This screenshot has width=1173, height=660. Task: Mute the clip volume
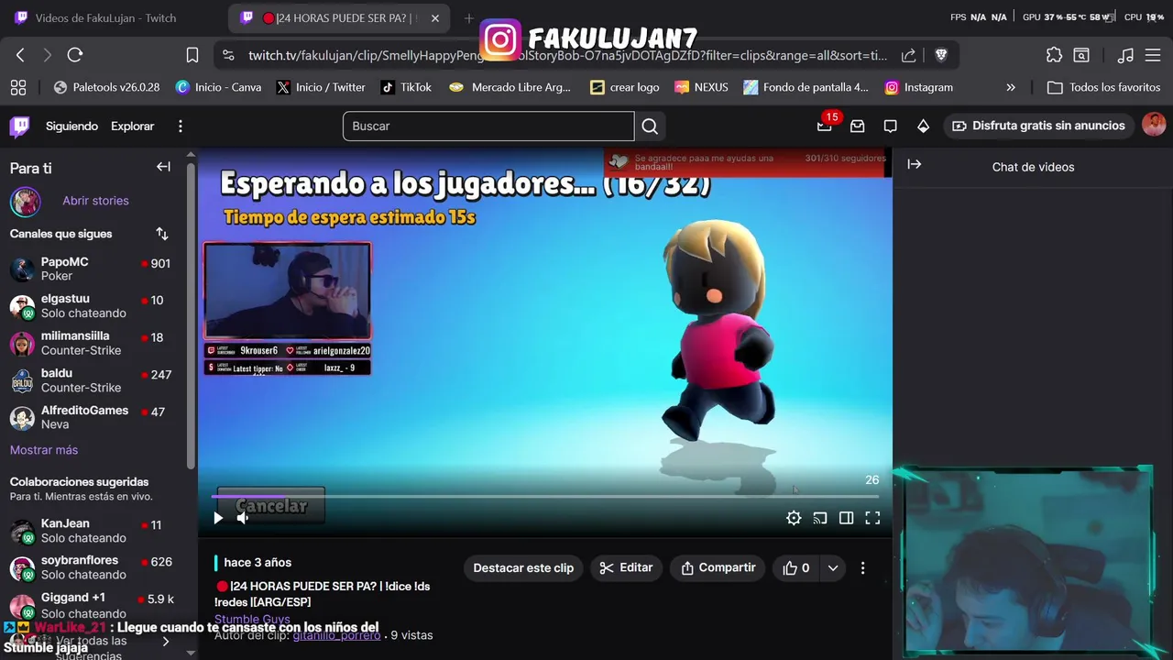pyautogui.click(x=243, y=518)
